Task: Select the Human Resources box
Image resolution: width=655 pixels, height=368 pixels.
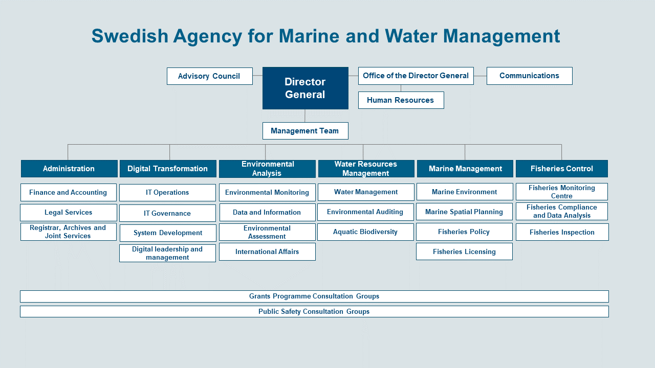Action: [401, 100]
